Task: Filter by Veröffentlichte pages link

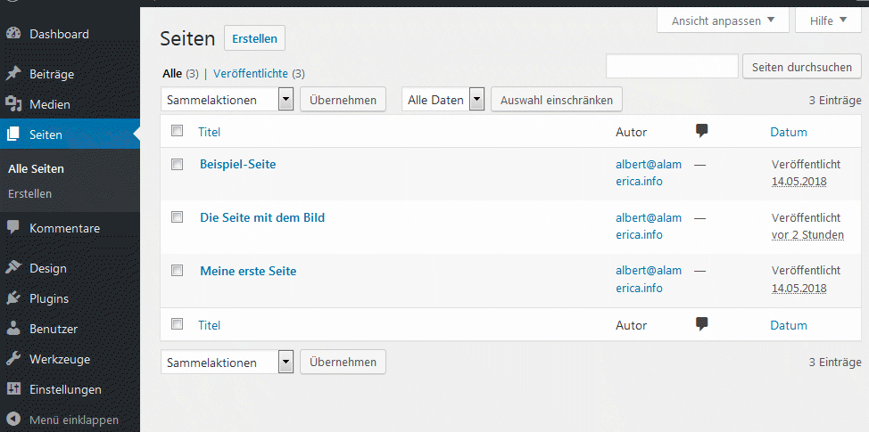Action: pos(251,73)
